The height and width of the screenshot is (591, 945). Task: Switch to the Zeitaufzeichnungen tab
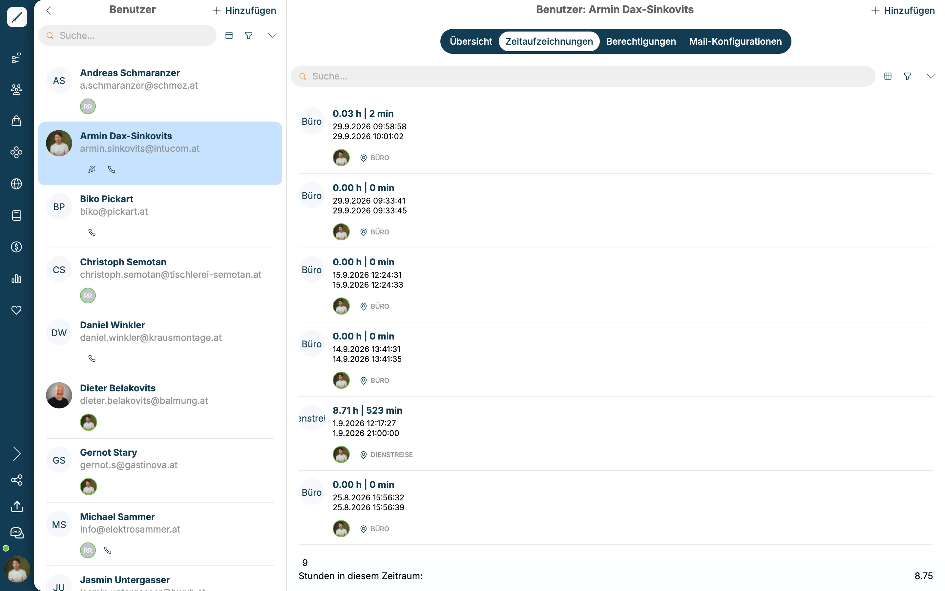click(x=549, y=41)
